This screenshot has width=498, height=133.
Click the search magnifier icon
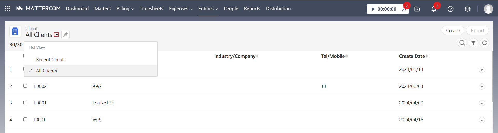(x=462, y=43)
